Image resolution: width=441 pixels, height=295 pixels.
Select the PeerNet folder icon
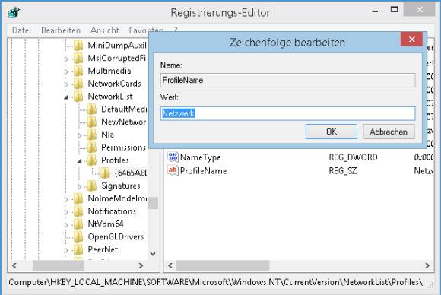coord(78,249)
